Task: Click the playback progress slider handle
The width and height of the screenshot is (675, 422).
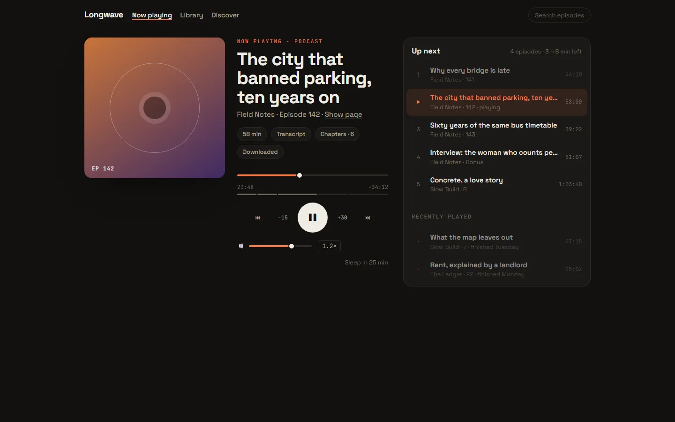Action: click(300, 175)
